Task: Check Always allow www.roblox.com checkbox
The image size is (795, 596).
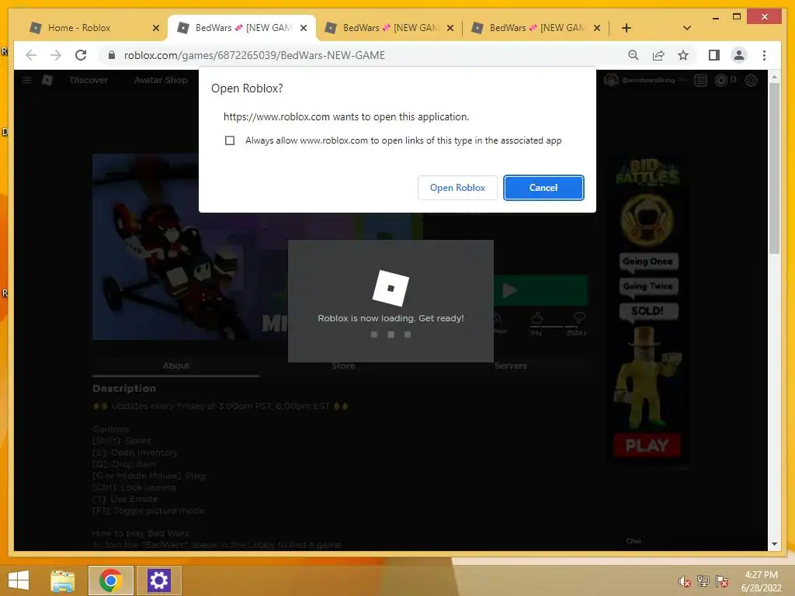Action: pos(230,140)
